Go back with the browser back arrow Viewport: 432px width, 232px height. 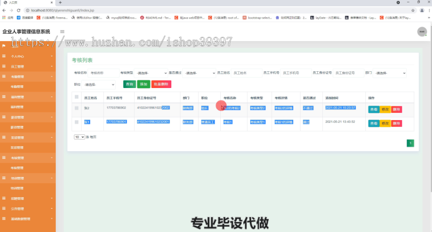[x=4, y=11]
